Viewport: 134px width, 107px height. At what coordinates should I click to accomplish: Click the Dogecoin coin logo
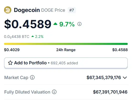(x=8, y=10)
